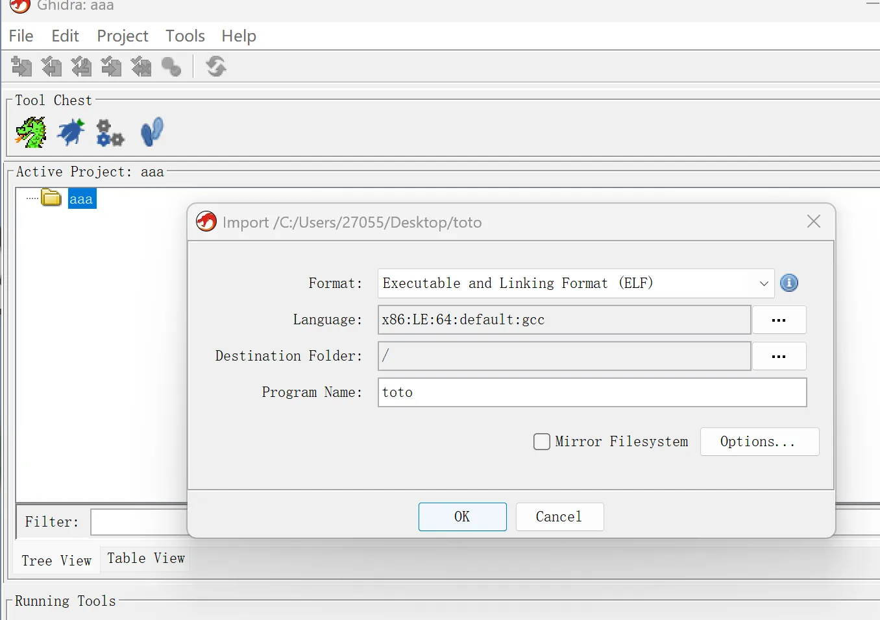Close the Import dialog with X
The image size is (880, 620).
pyautogui.click(x=814, y=222)
